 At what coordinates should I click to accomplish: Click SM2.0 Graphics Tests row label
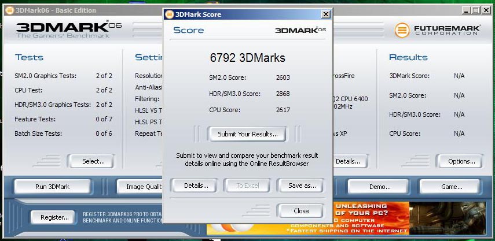[46, 76]
